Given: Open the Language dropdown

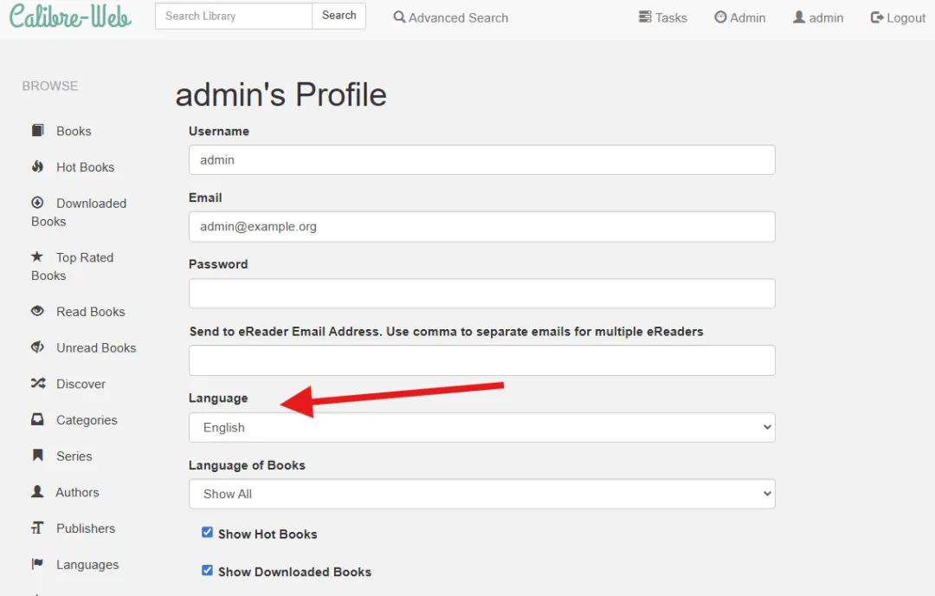Looking at the screenshot, I should point(481,427).
